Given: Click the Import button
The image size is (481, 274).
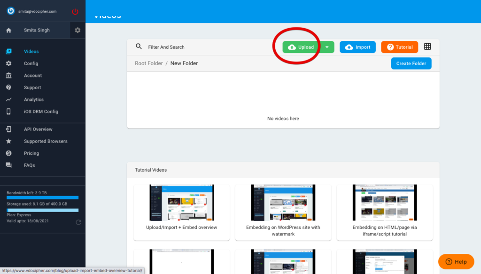Looking at the screenshot, I should tap(357, 47).
